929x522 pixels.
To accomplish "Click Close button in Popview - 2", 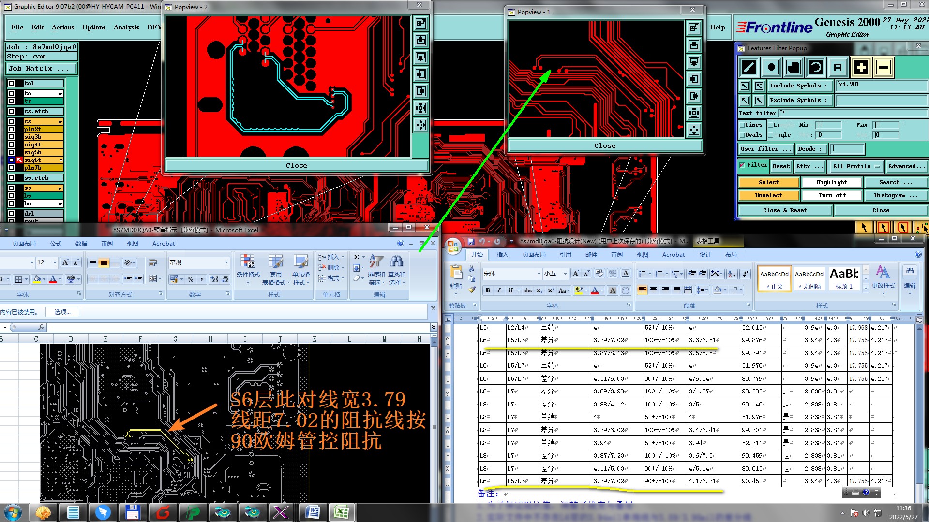I will coord(297,166).
